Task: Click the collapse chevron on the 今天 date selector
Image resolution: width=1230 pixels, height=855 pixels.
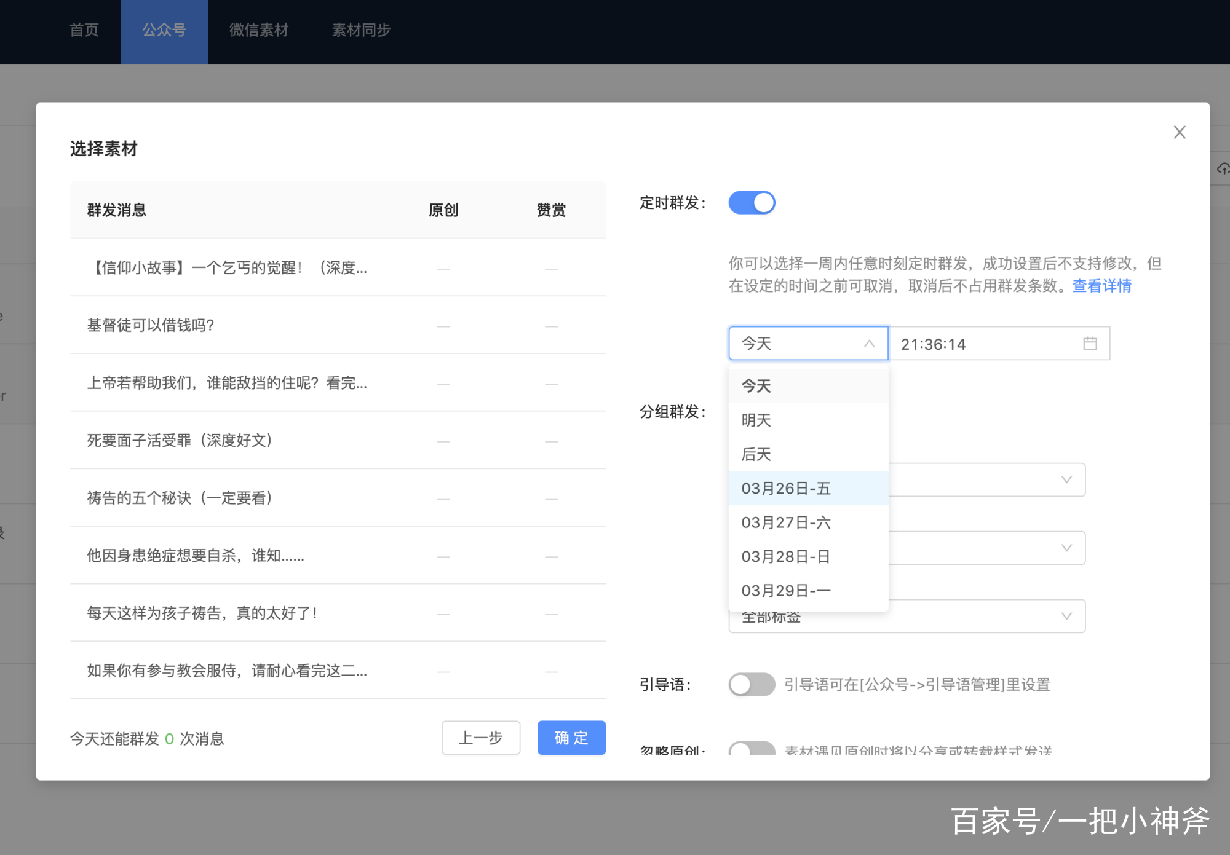Action: (x=870, y=344)
